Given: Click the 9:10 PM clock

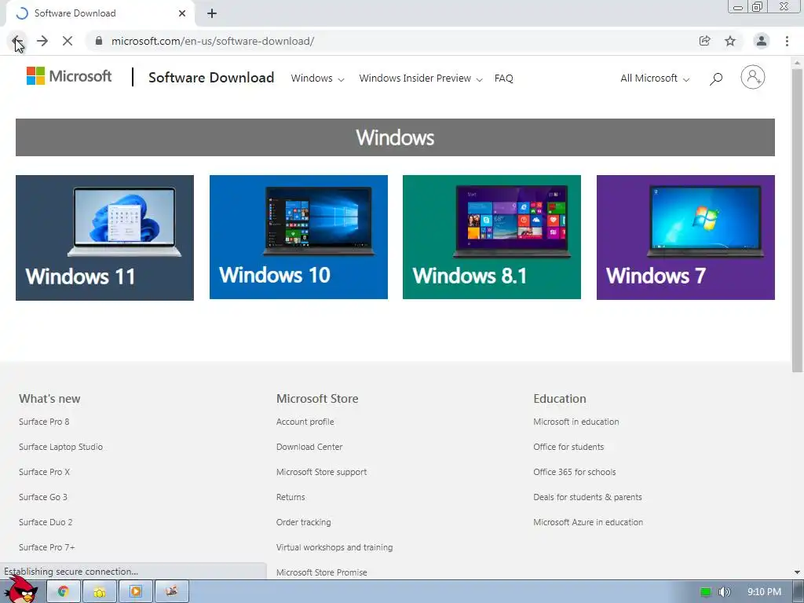Looking at the screenshot, I should coord(764,592).
